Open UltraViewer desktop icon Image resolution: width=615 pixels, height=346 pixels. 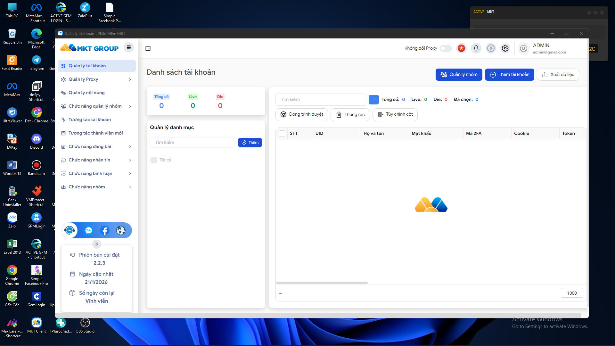pos(12,115)
